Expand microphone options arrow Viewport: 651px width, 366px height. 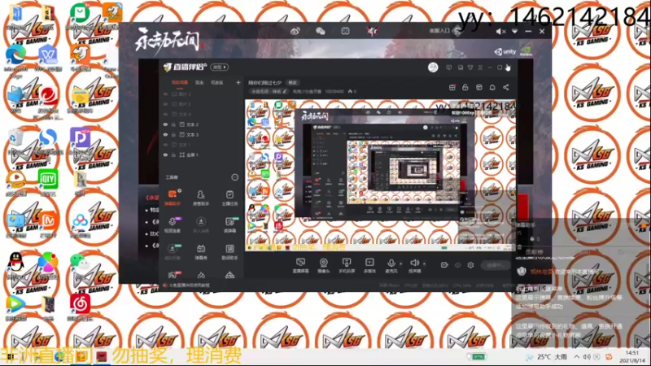(400, 264)
